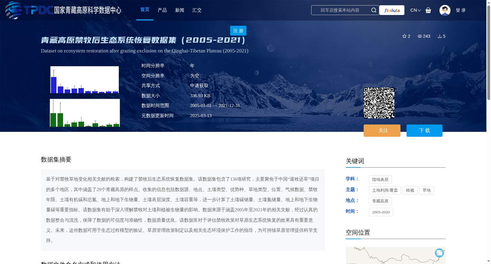Click the magnifier search icon
The image size is (491, 264).
coord(374,10)
